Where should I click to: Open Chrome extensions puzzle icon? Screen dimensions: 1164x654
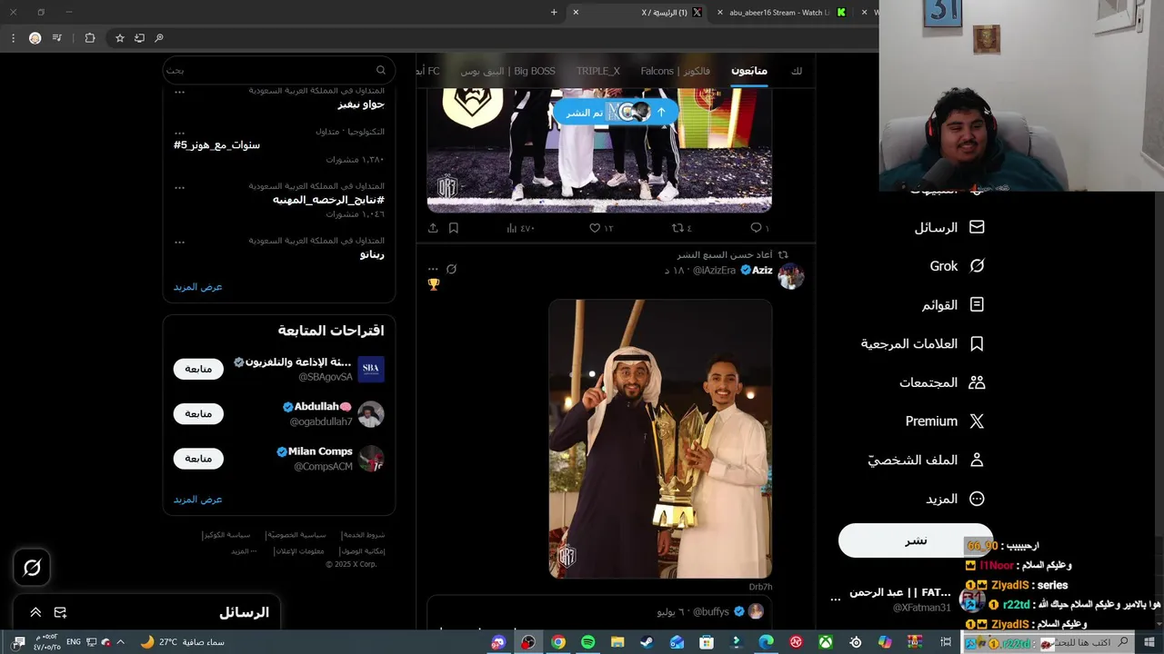click(x=89, y=38)
